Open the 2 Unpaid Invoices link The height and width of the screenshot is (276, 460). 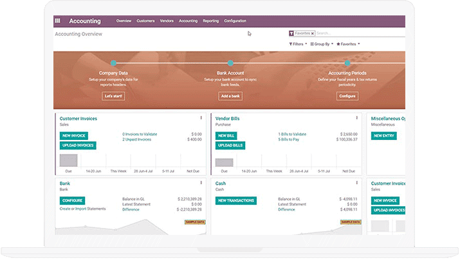(137, 139)
